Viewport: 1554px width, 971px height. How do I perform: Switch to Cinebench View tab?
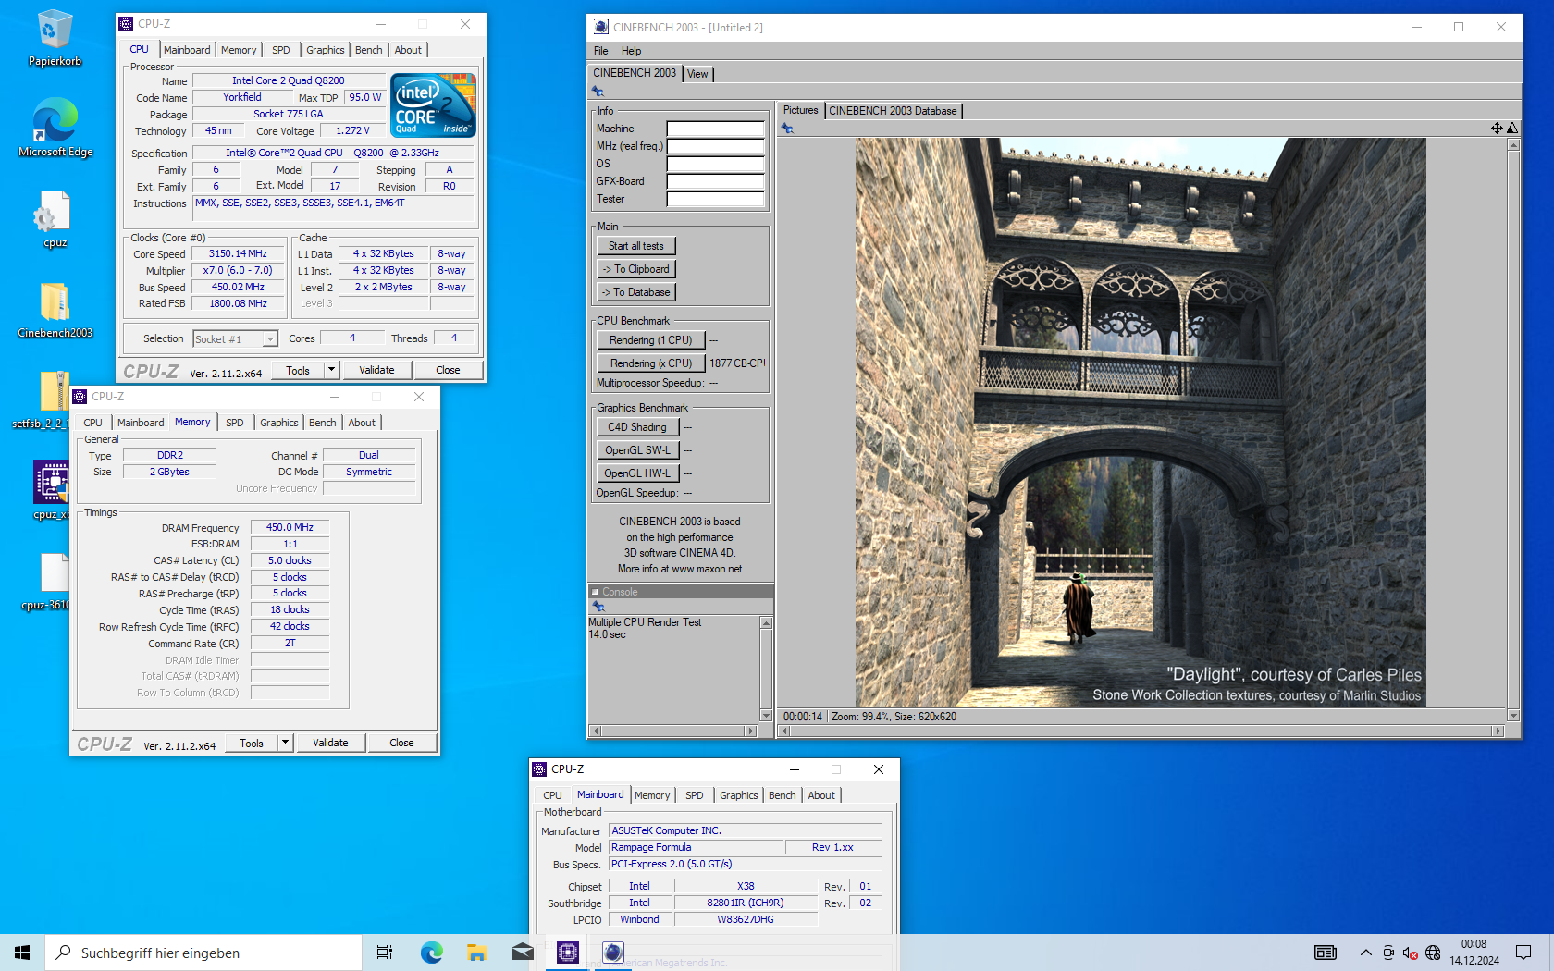[x=697, y=74]
